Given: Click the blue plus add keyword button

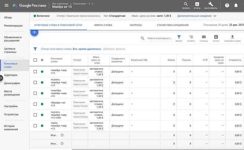Looking at the screenshot, I should (34, 32).
